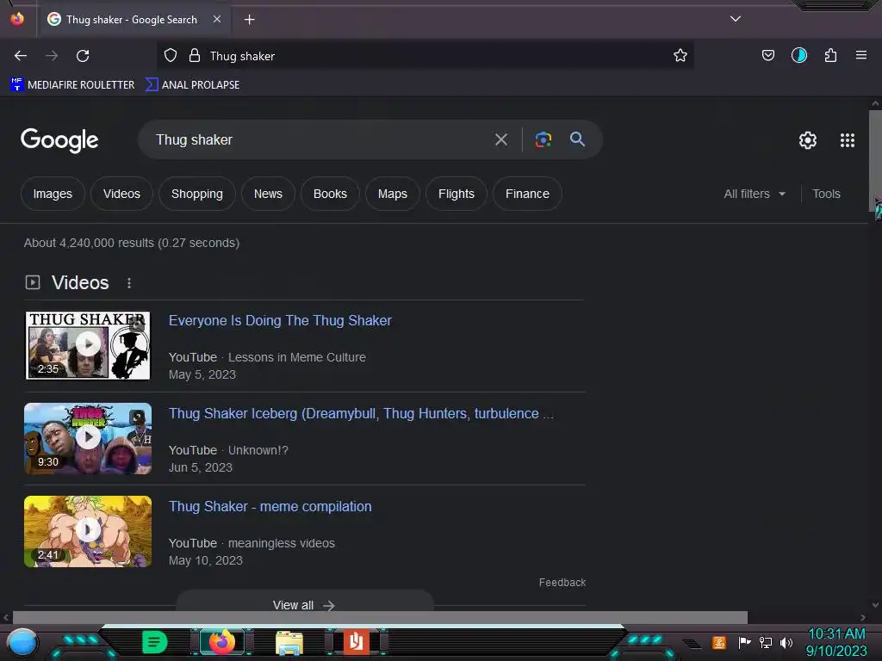The image size is (882, 661).
Task: Click the volume speaker tray icon
Action: pyautogui.click(x=786, y=642)
